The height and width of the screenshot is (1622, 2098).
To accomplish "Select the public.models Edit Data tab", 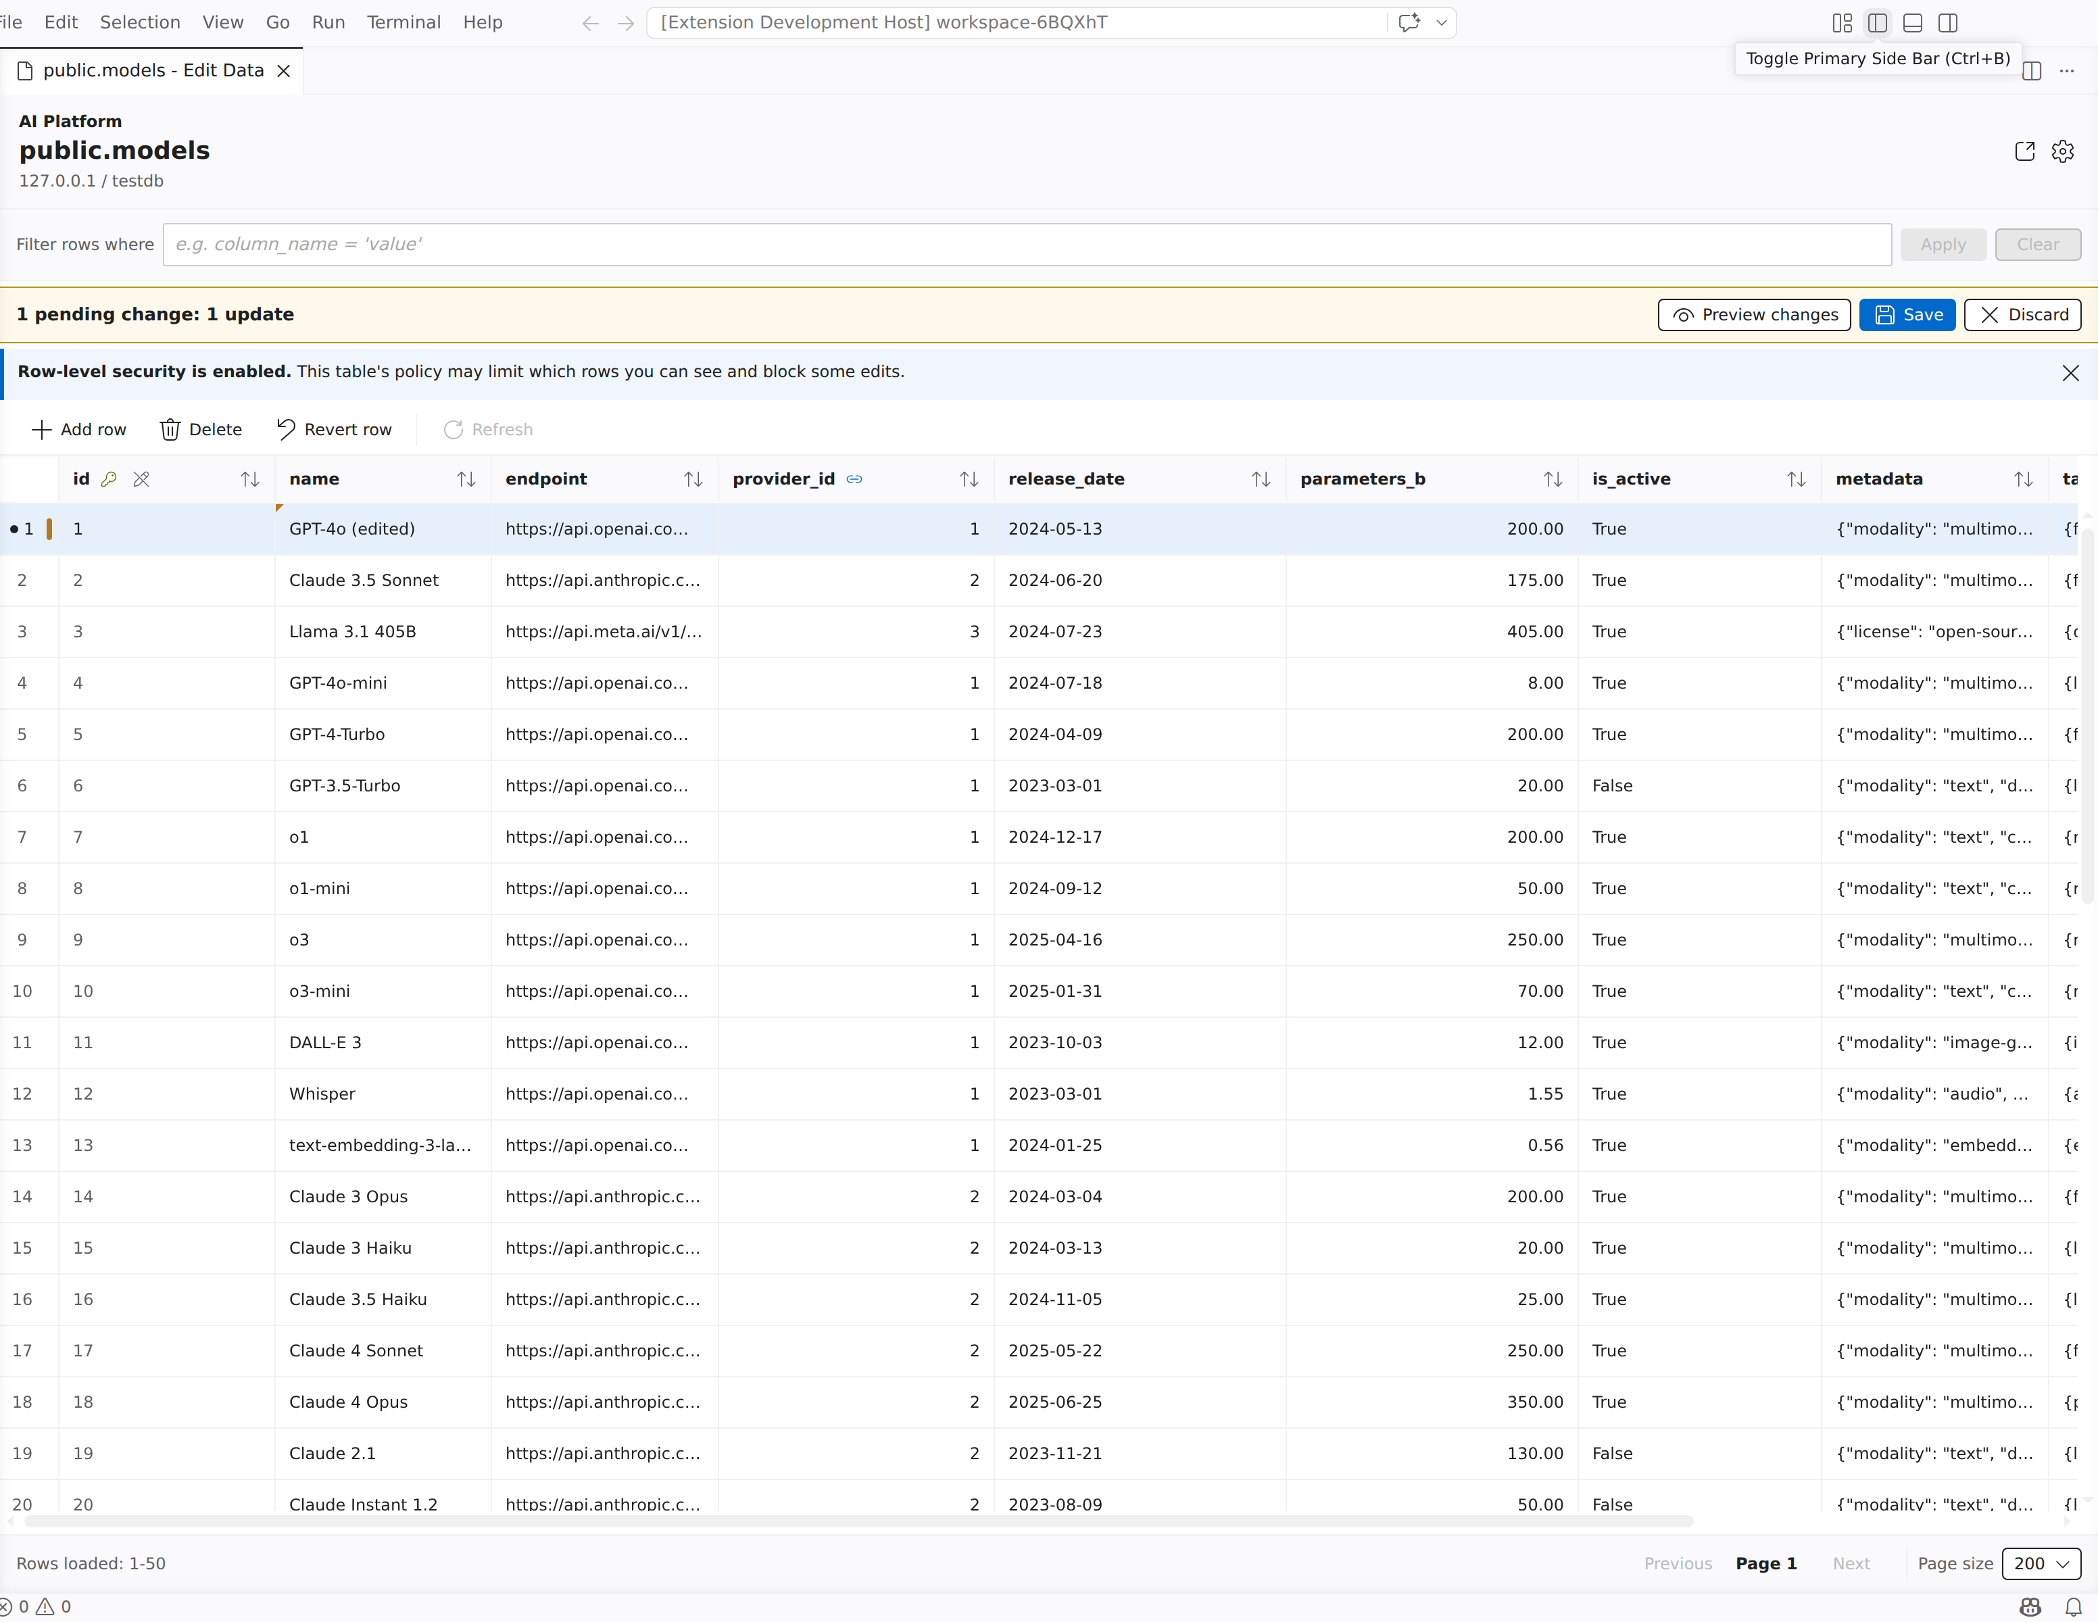I will [x=153, y=71].
